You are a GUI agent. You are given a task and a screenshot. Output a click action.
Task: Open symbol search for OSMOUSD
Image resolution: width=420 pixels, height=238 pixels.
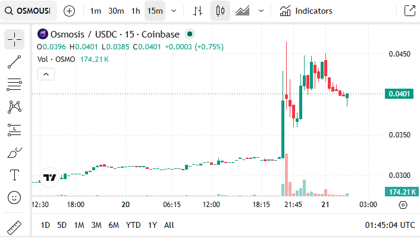coord(29,11)
